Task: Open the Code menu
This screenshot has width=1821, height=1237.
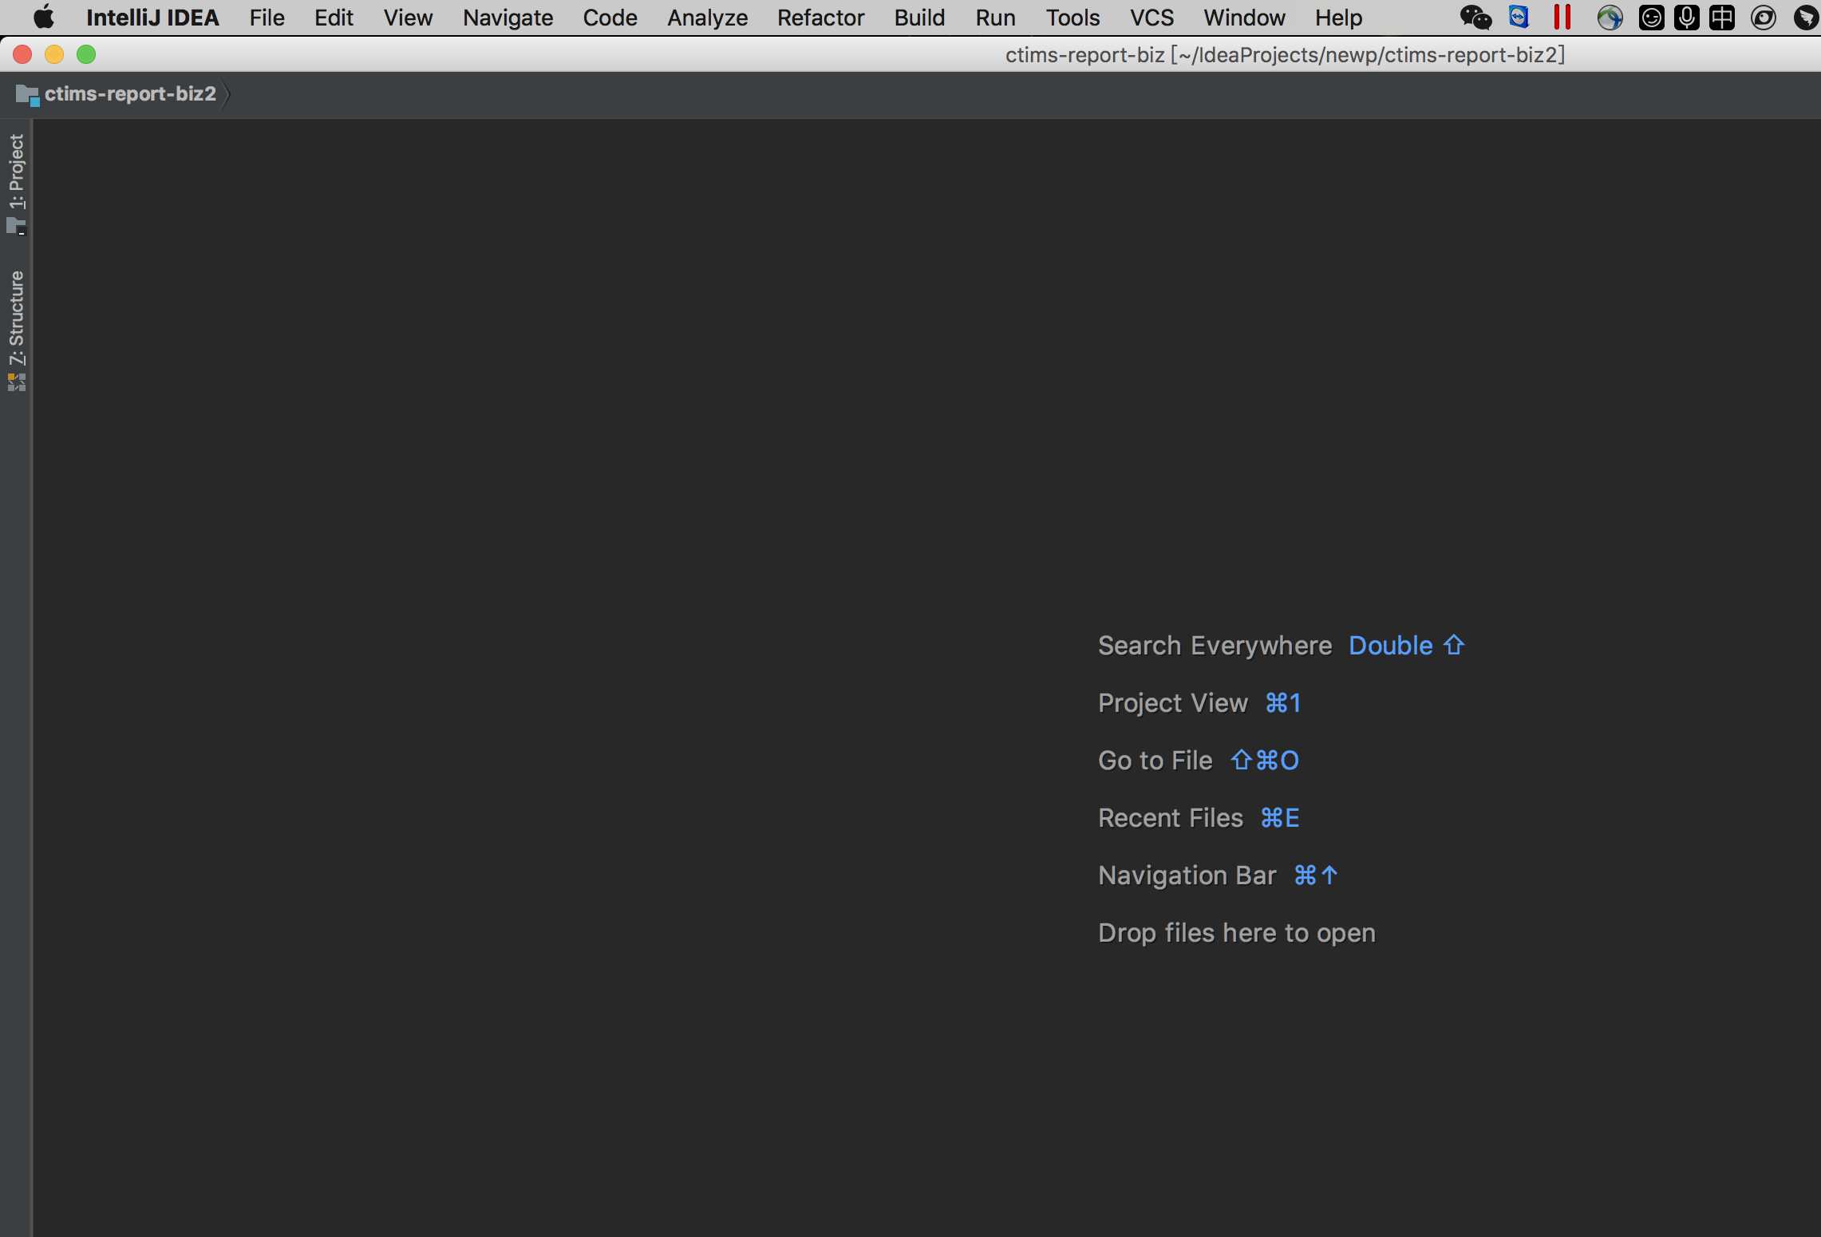Action: (610, 17)
